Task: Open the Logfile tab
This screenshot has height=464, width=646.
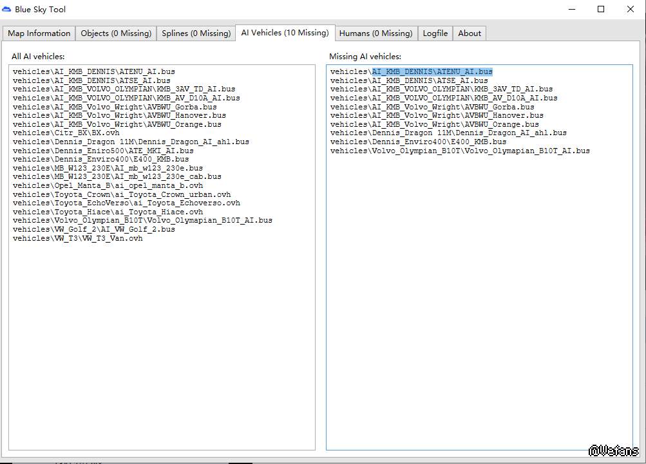Action: tap(435, 33)
